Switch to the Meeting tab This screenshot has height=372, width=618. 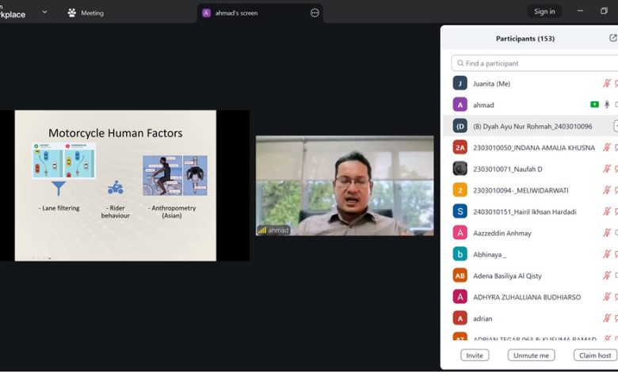86,13
